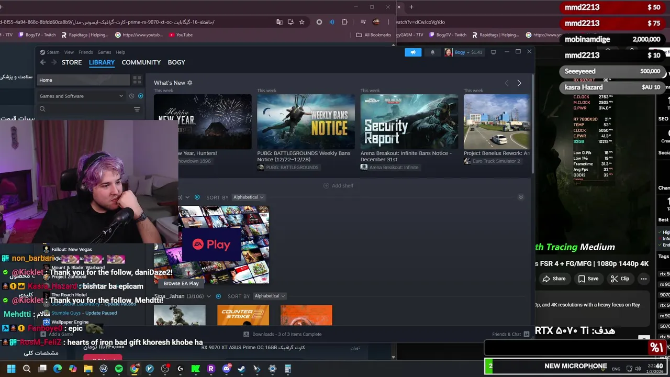The width and height of the screenshot is (670, 377).
Task: Open Steam notifications bell
Action: coord(432,52)
